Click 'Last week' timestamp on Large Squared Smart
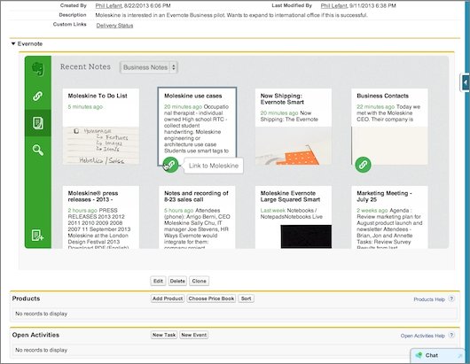This screenshot has height=364, width=470. coord(273,210)
